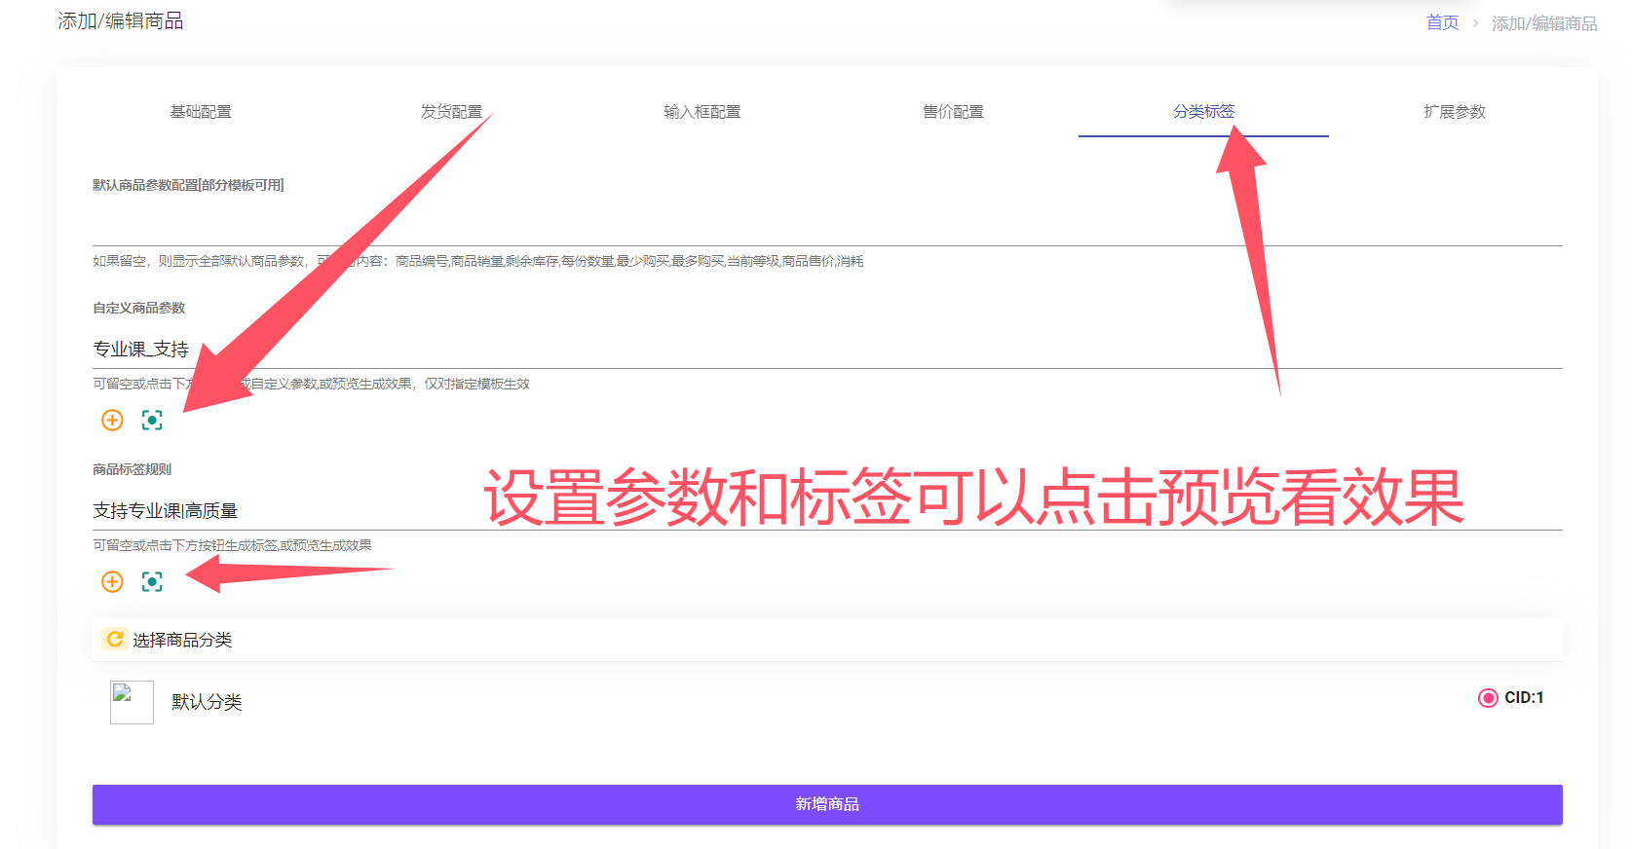
Task: Click the add icon under 自定义商品参数
Action: (x=112, y=420)
